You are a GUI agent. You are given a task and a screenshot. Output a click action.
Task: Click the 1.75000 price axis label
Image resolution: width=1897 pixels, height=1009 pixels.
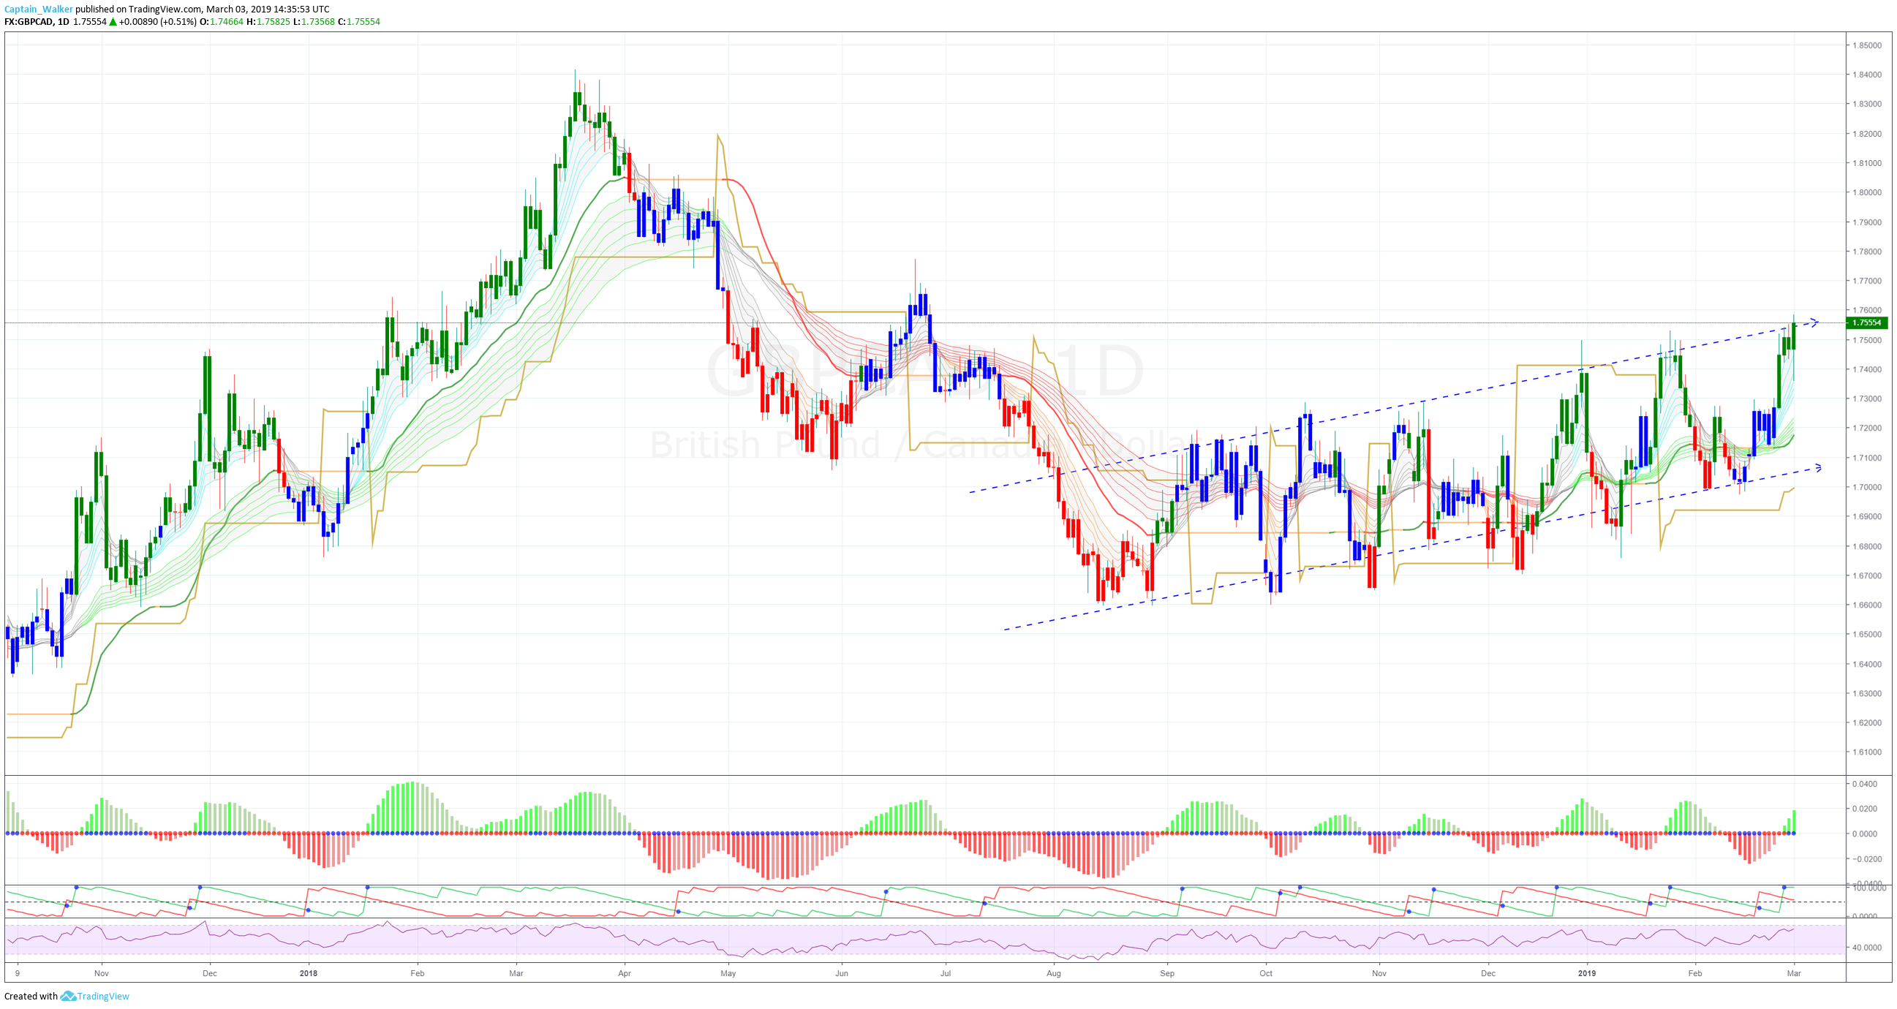[1867, 340]
